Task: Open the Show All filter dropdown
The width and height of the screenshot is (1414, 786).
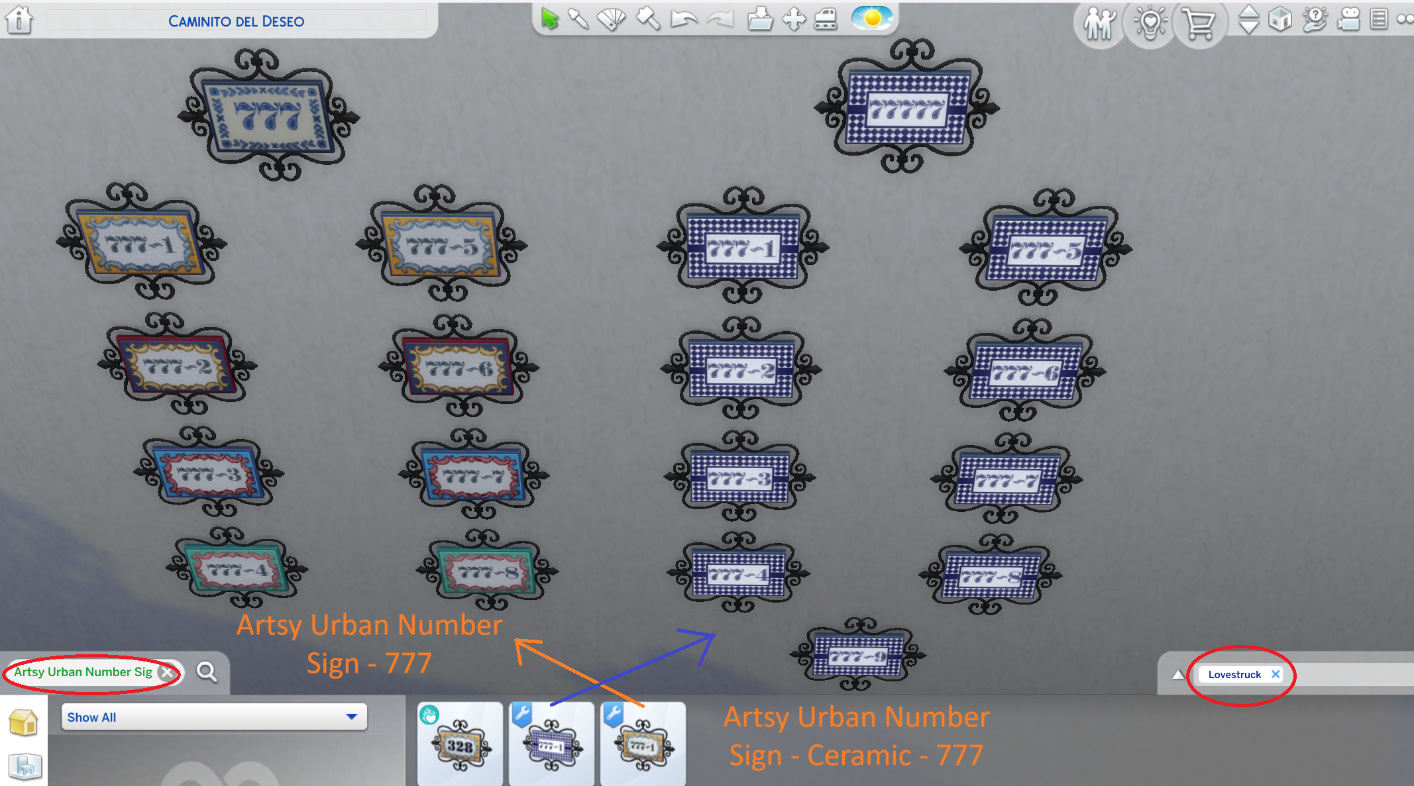Action: click(x=214, y=717)
